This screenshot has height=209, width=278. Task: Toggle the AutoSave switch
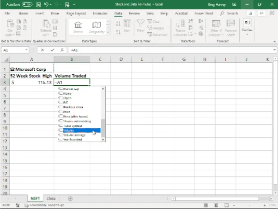pyautogui.click(x=27, y=5)
